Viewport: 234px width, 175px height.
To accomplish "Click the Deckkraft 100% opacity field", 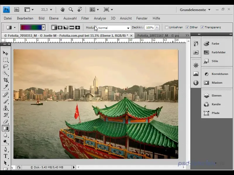I will [x=150, y=27].
